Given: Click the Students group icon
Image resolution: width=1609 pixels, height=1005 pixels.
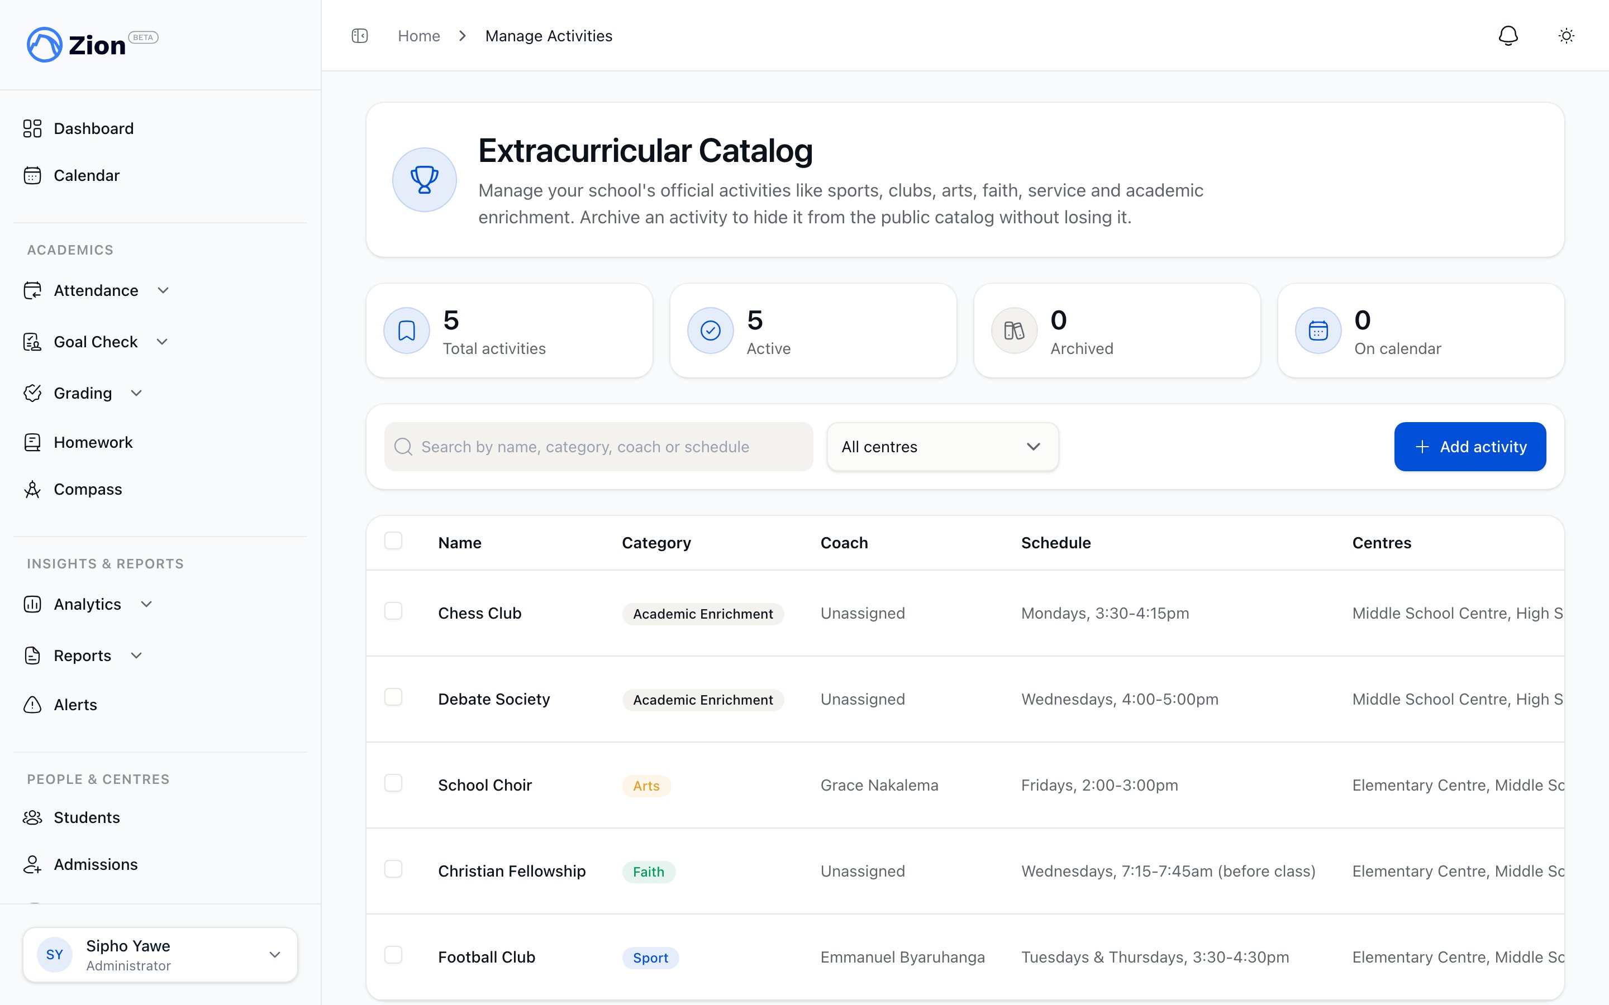Looking at the screenshot, I should pos(32,817).
